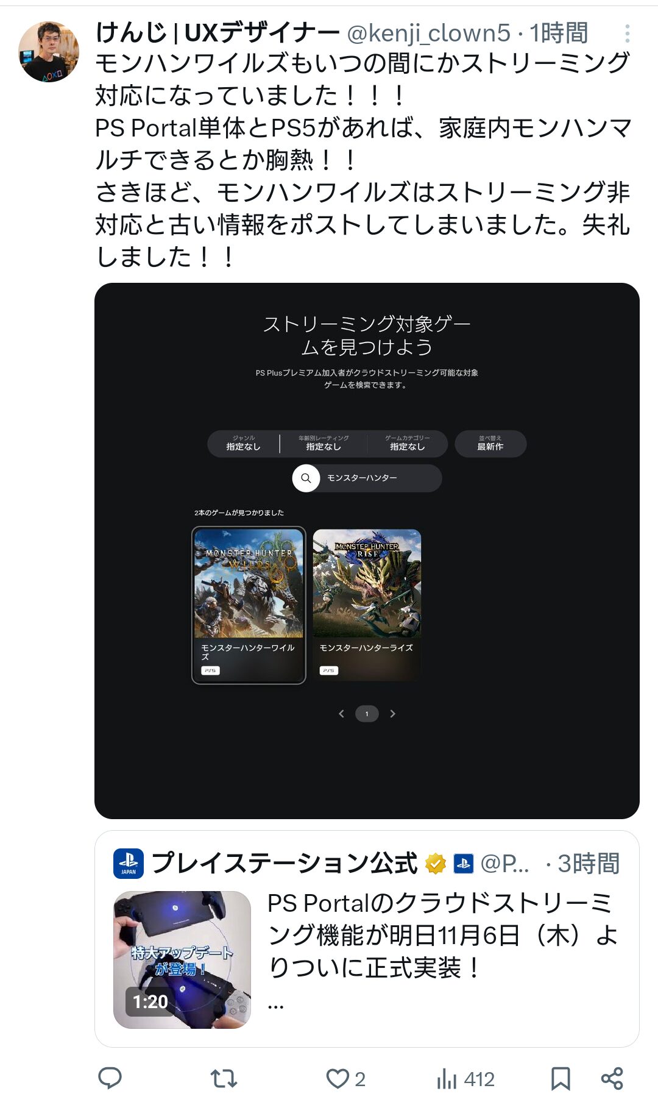This screenshot has height=1105, width=658.
Task: Open the three-dot more options menu
Action: pyautogui.click(x=627, y=34)
